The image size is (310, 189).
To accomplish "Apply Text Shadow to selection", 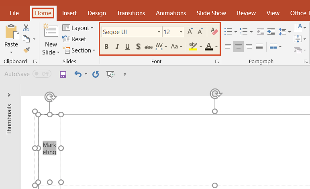I will [138, 46].
